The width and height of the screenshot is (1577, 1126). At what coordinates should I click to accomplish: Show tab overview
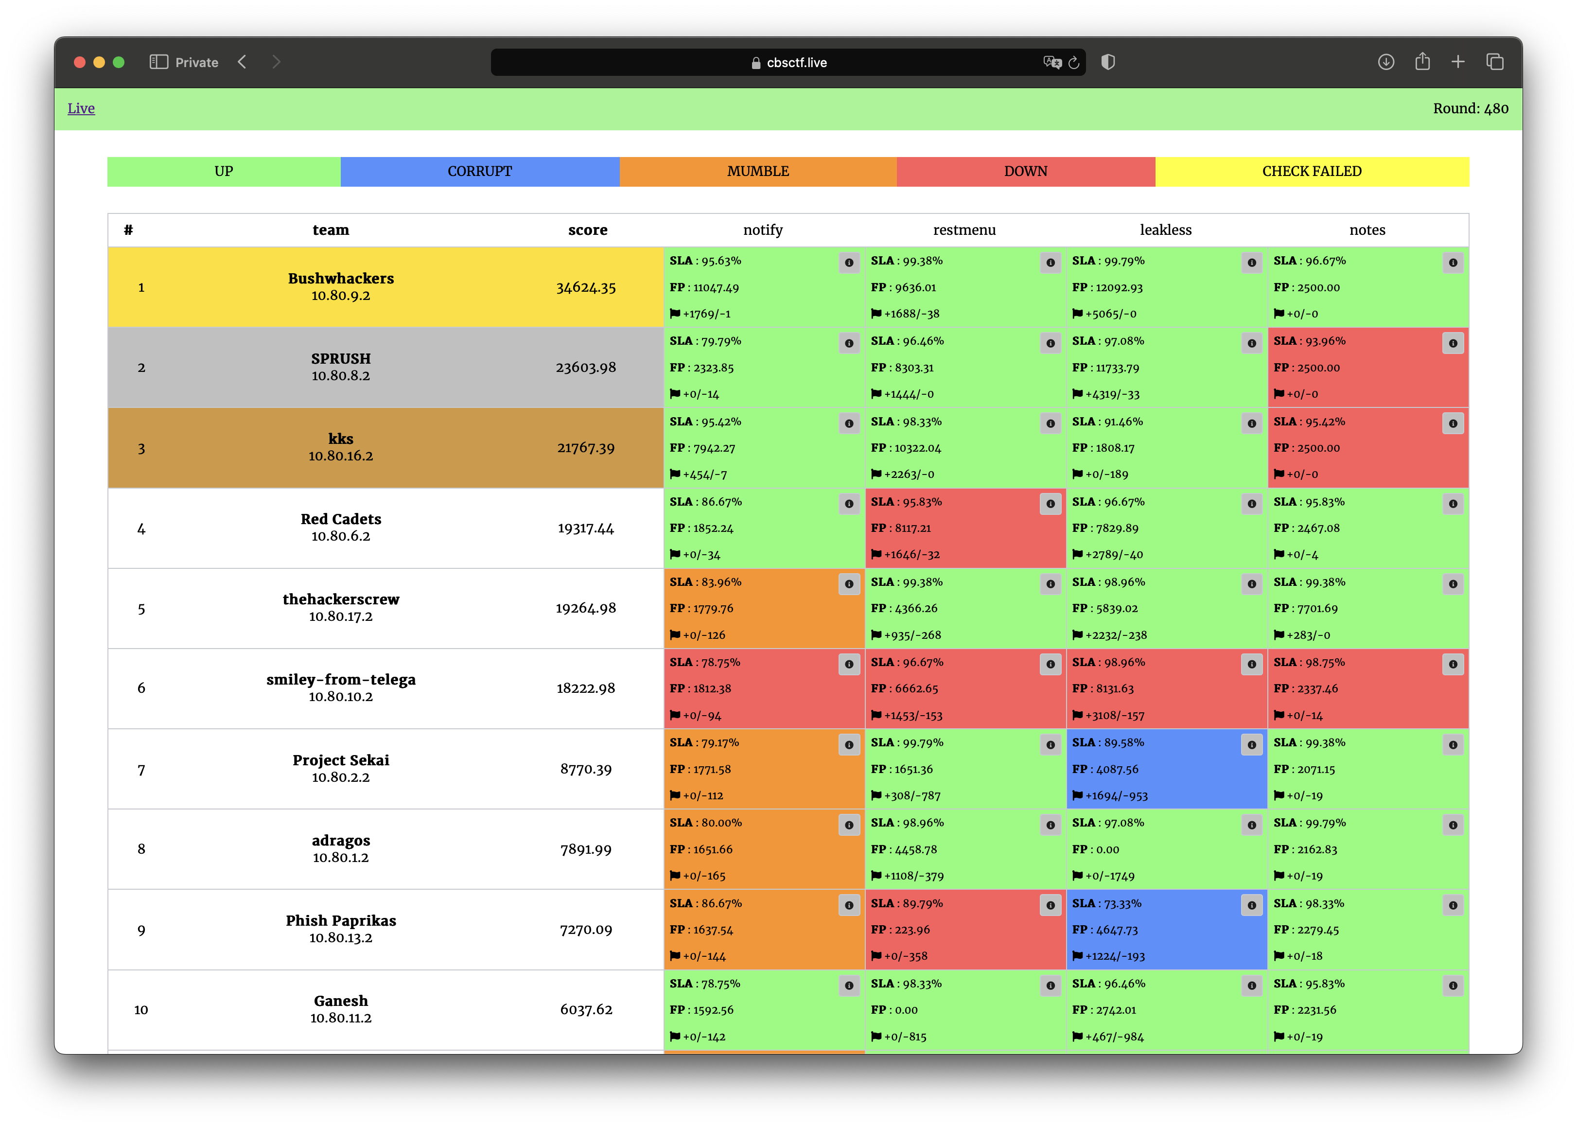pyautogui.click(x=1494, y=62)
